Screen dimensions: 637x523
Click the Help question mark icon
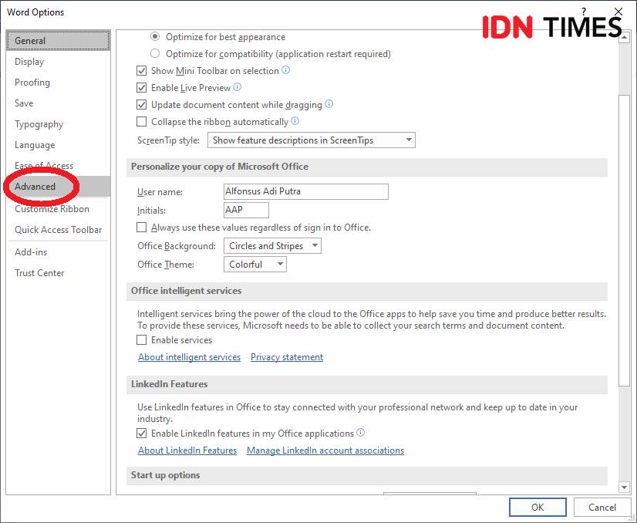click(x=584, y=12)
